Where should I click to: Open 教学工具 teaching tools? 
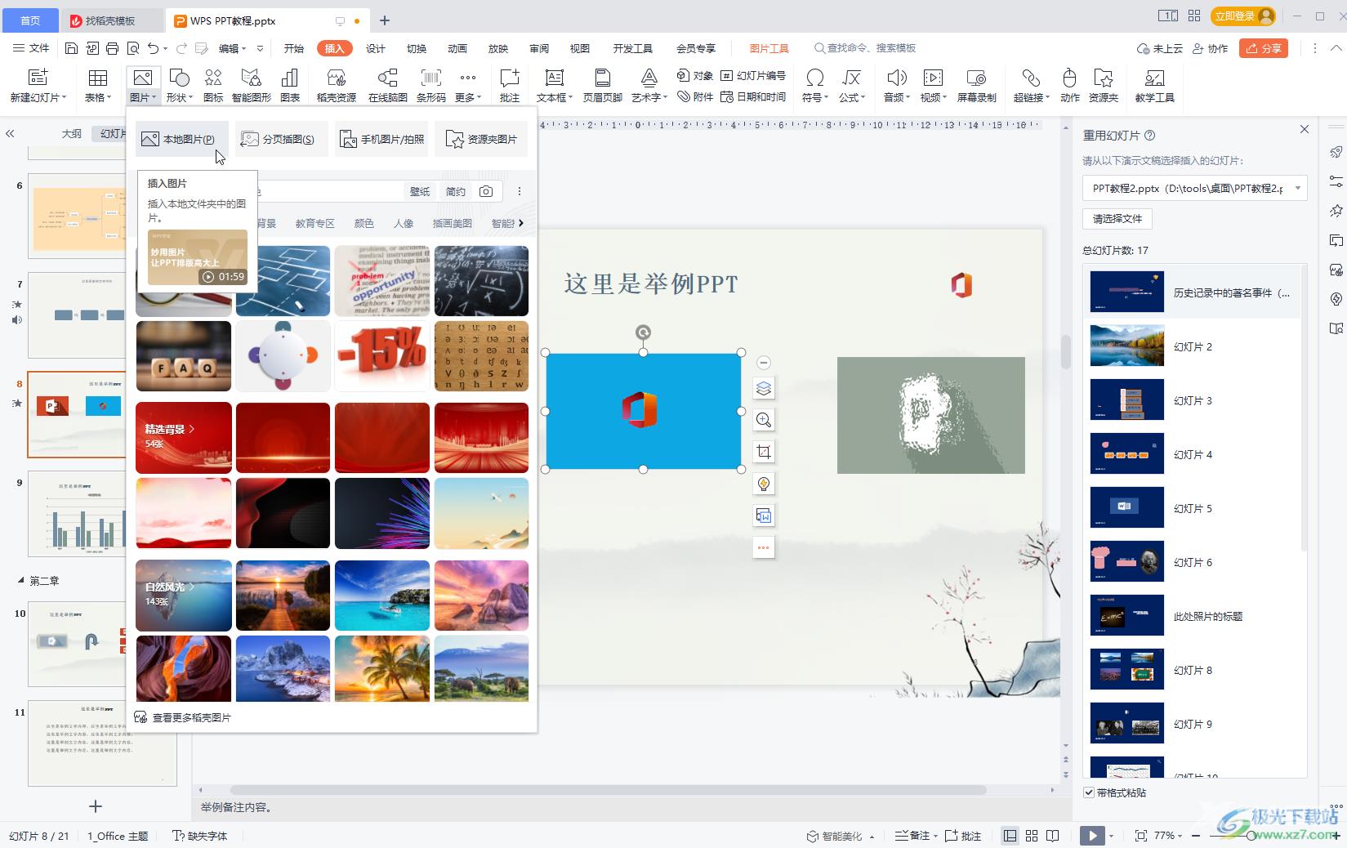point(1154,85)
